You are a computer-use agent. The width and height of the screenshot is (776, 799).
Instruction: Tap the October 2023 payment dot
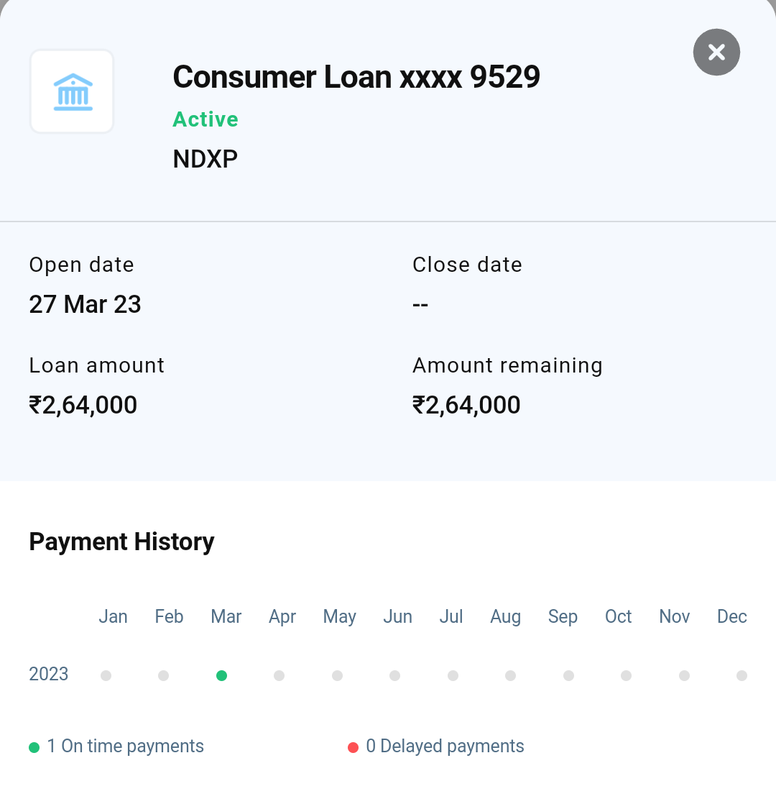point(627,675)
